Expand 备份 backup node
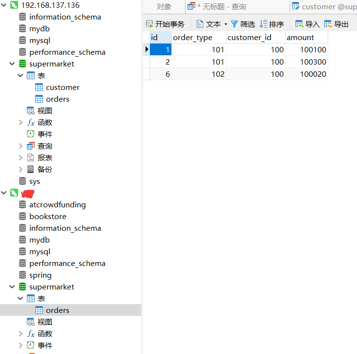357x354 pixels. pos(21,169)
